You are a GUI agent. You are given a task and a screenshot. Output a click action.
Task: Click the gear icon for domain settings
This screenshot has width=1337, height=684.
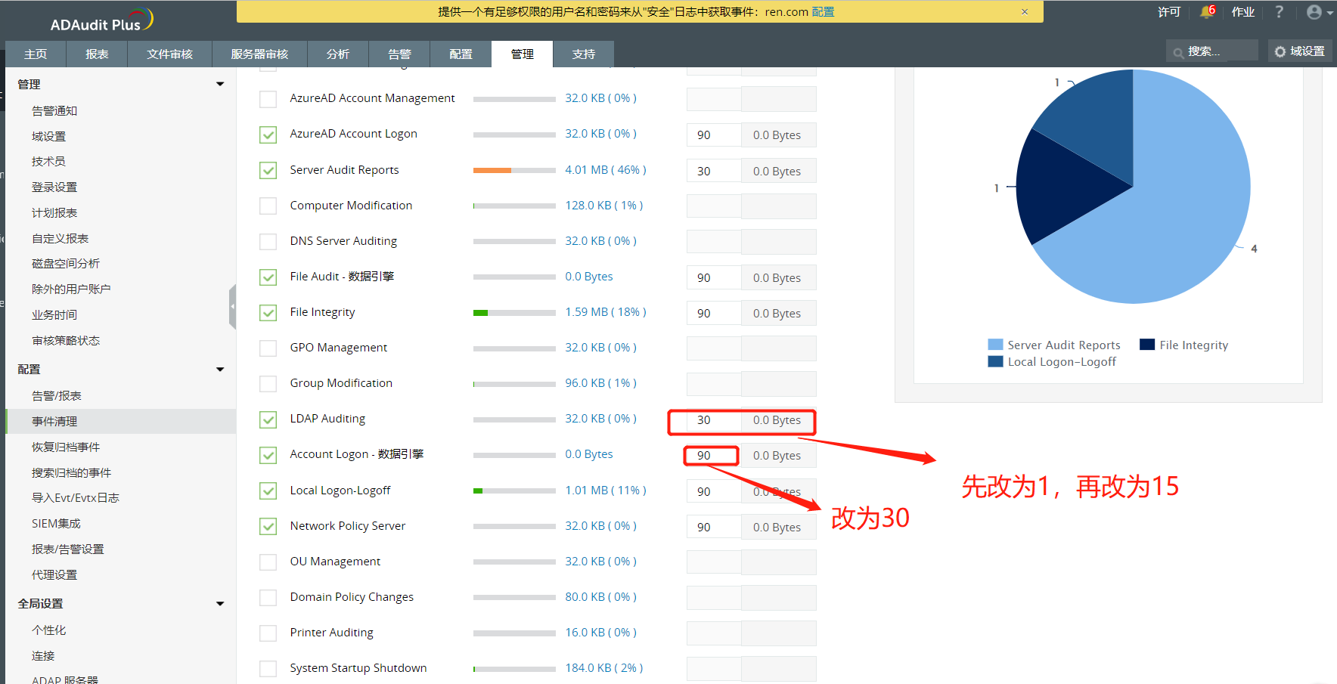(1280, 51)
